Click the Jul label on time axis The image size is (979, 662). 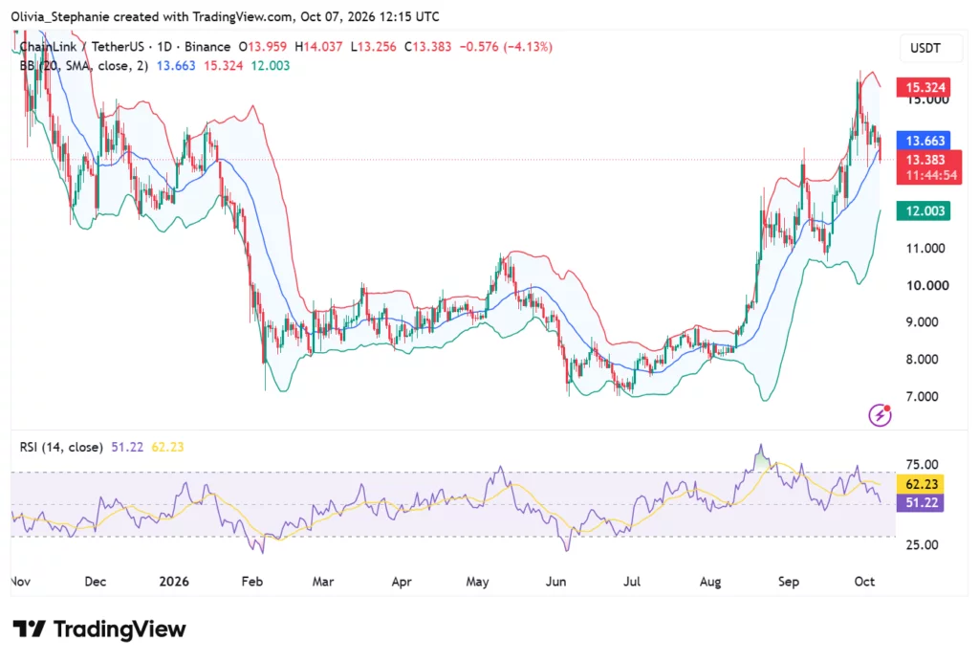(632, 582)
